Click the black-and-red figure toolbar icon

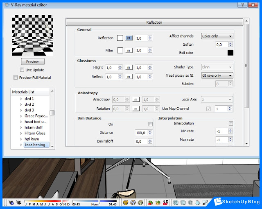[x=165, y=202]
